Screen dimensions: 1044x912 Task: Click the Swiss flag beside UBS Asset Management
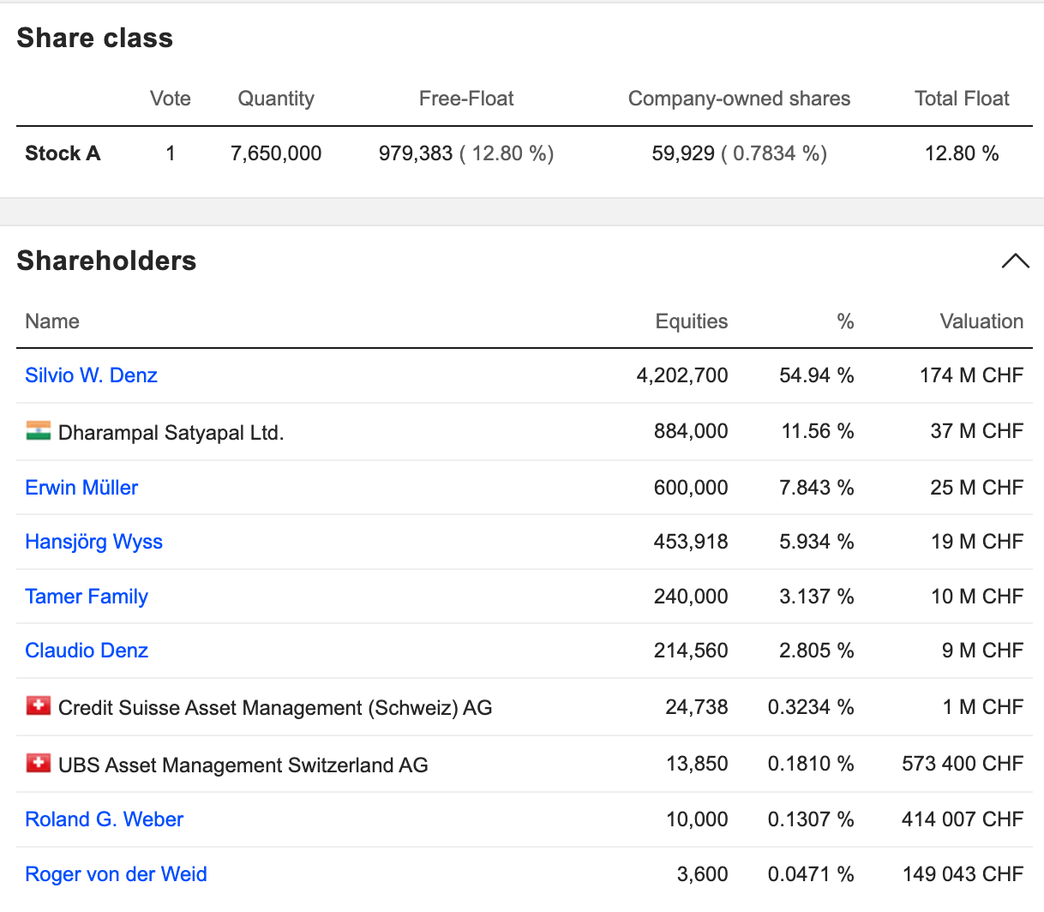pyautogui.click(x=39, y=763)
